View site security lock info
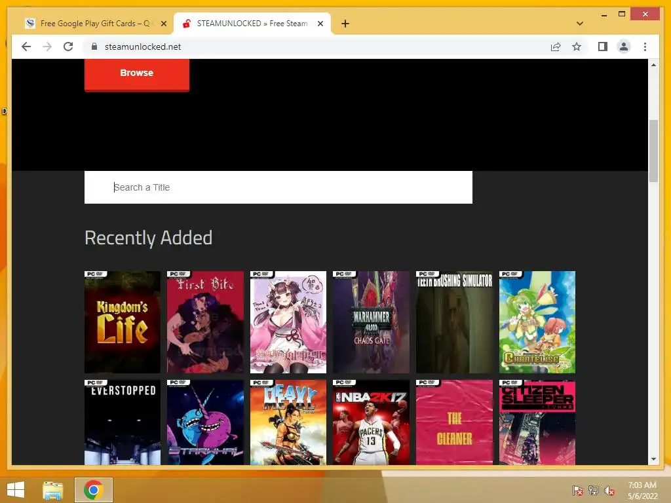This screenshot has width=671, height=503. coord(94,47)
